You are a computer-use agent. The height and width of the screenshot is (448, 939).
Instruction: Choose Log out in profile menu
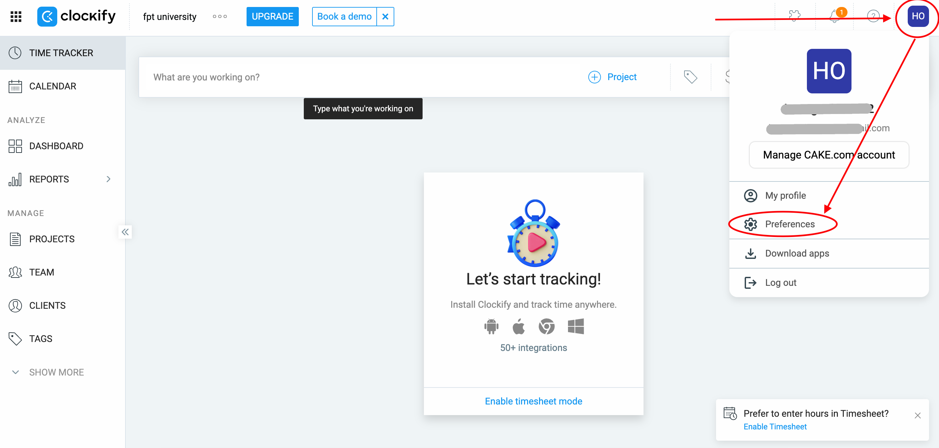click(780, 282)
